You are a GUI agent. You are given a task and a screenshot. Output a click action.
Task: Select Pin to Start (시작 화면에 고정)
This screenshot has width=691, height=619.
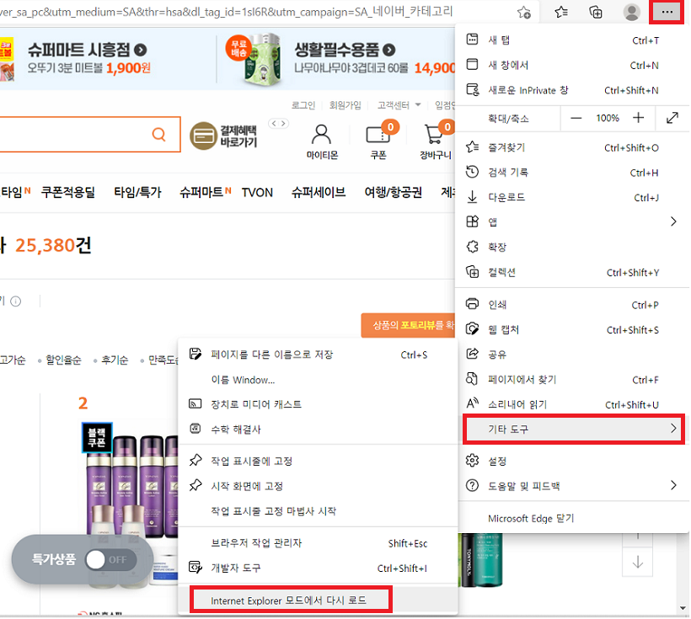(x=318, y=487)
